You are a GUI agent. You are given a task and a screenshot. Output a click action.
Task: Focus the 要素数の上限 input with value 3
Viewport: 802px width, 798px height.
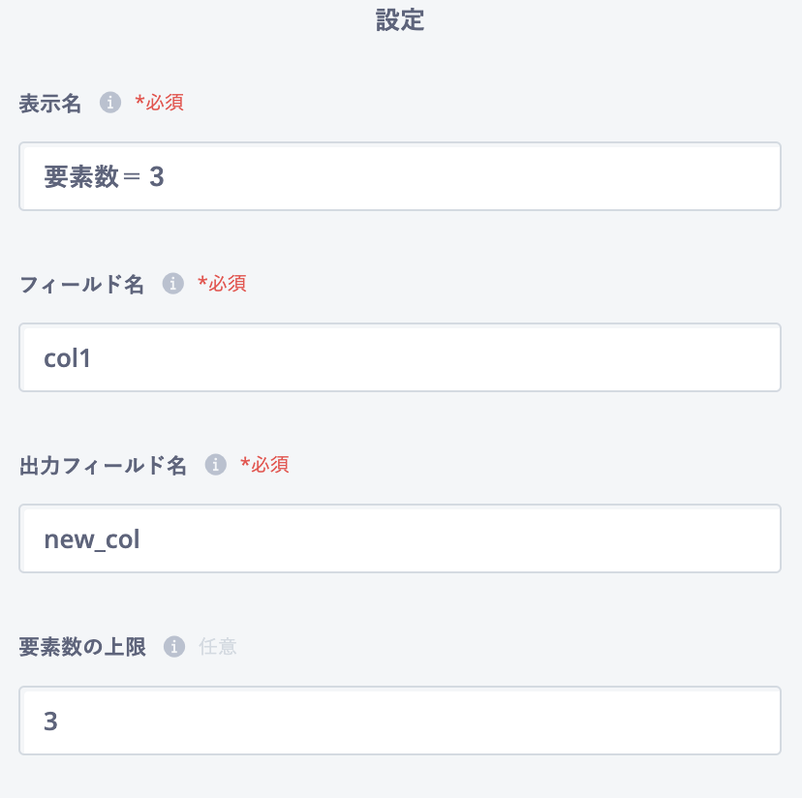(x=400, y=721)
